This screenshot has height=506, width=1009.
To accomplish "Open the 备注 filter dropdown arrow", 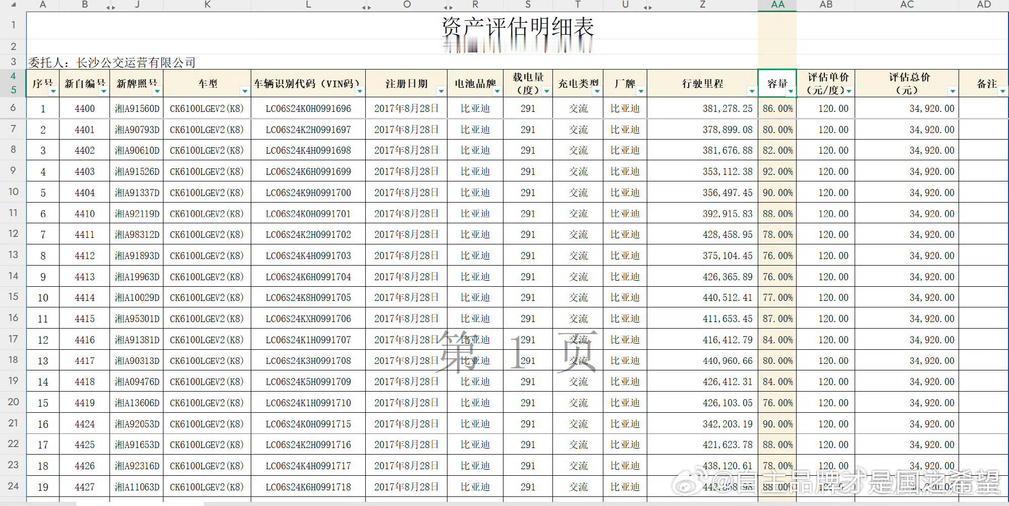I will click(1002, 91).
